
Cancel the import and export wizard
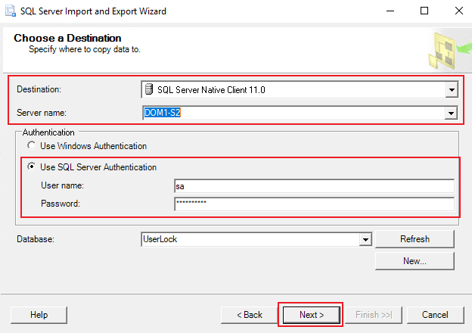click(435, 315)
